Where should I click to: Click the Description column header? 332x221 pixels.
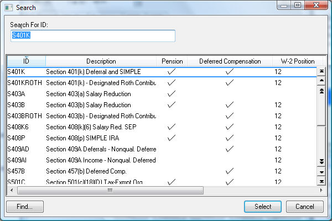pos(101,61)
